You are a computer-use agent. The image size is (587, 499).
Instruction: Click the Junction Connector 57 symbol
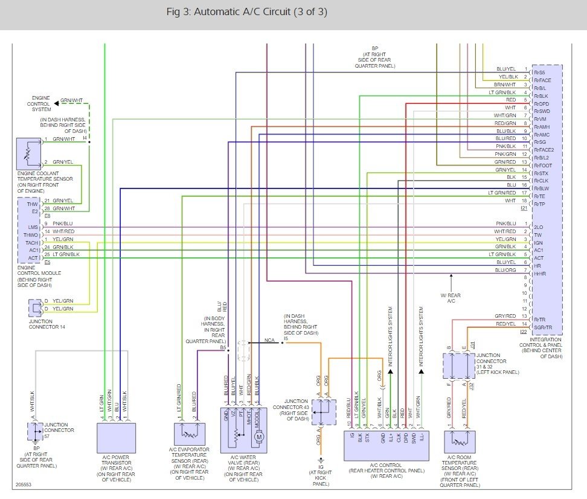click(x=35, y=431)
